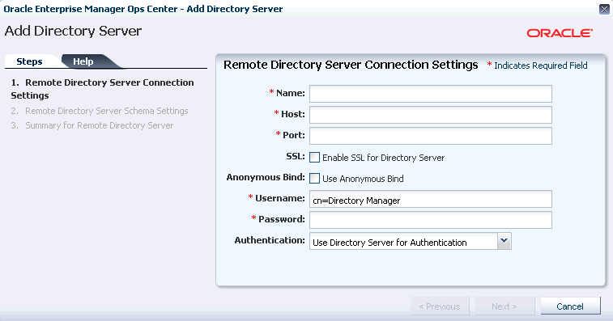Viewport: 613px width, 321px height.
Task: Select the Steps tab
Action: tap(29, 61)
